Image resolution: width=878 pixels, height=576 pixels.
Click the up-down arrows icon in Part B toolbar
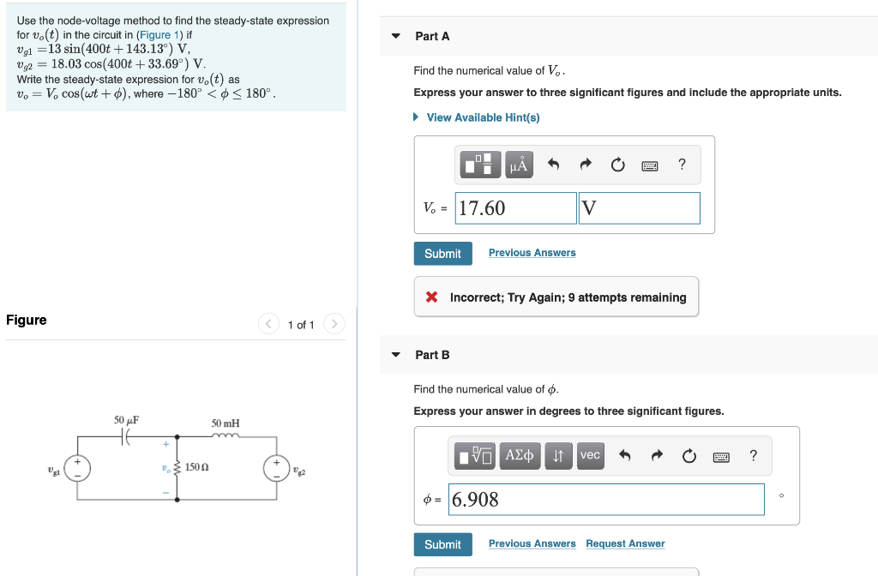coord(558,455)
